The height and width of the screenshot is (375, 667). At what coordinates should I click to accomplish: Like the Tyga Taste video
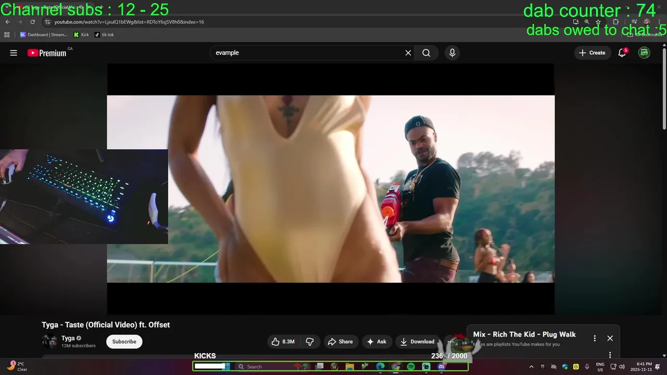click(283, 342)
